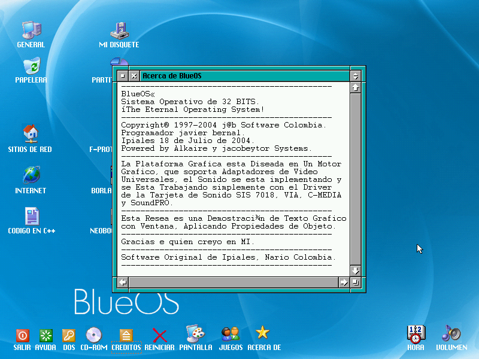Screen dimensions: 479x359
Task: Close the Acerca de BlueOS window
Action: pyautogui.click(x=134, y=76)
